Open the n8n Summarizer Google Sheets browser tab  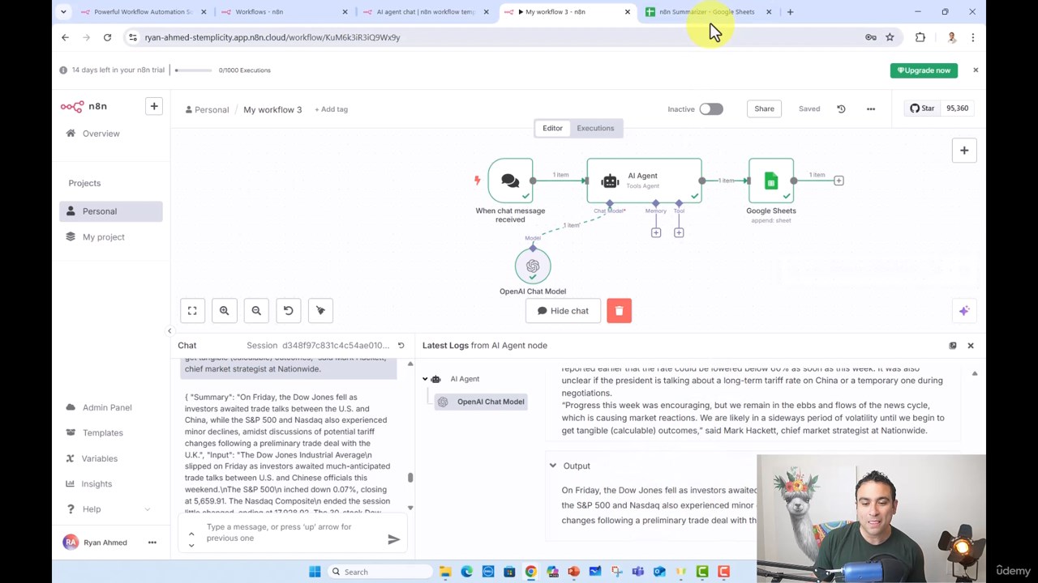point(707,12)
